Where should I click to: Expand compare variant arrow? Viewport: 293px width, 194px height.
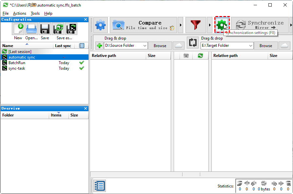(x=181, y=25)
